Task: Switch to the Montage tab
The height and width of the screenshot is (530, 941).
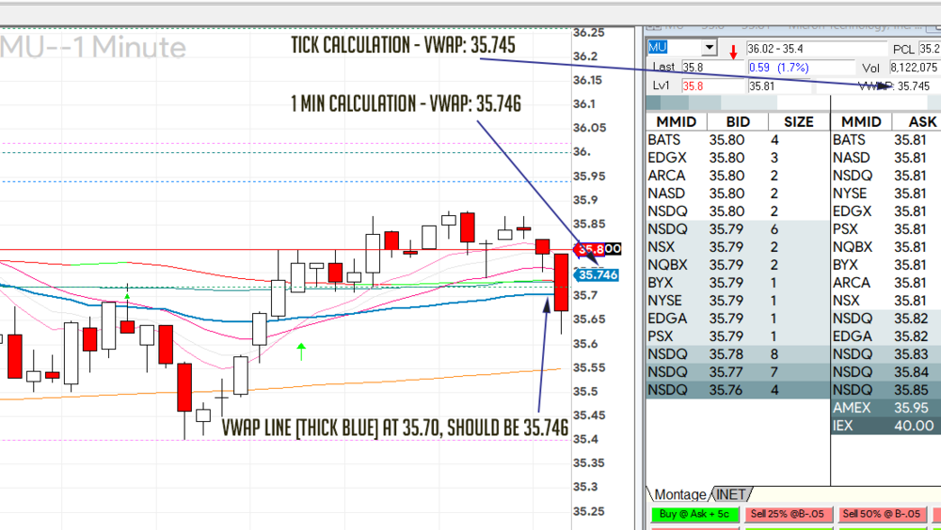Action: click(x=679, y=494)
